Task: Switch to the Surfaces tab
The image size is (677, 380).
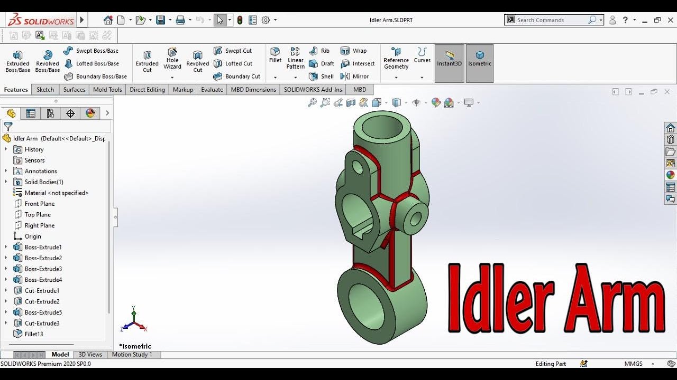Action: click(74, 90)
